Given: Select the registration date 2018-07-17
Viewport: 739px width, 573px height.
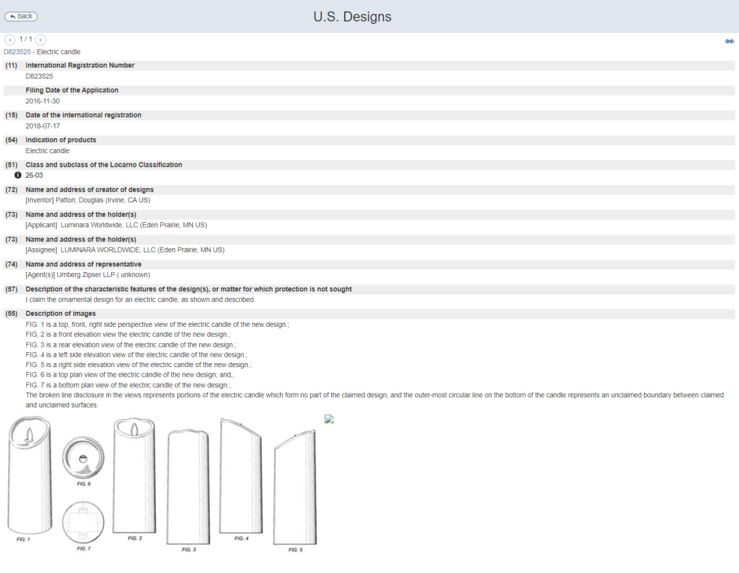Looking at the screenshot, I should tap(42, 126).
